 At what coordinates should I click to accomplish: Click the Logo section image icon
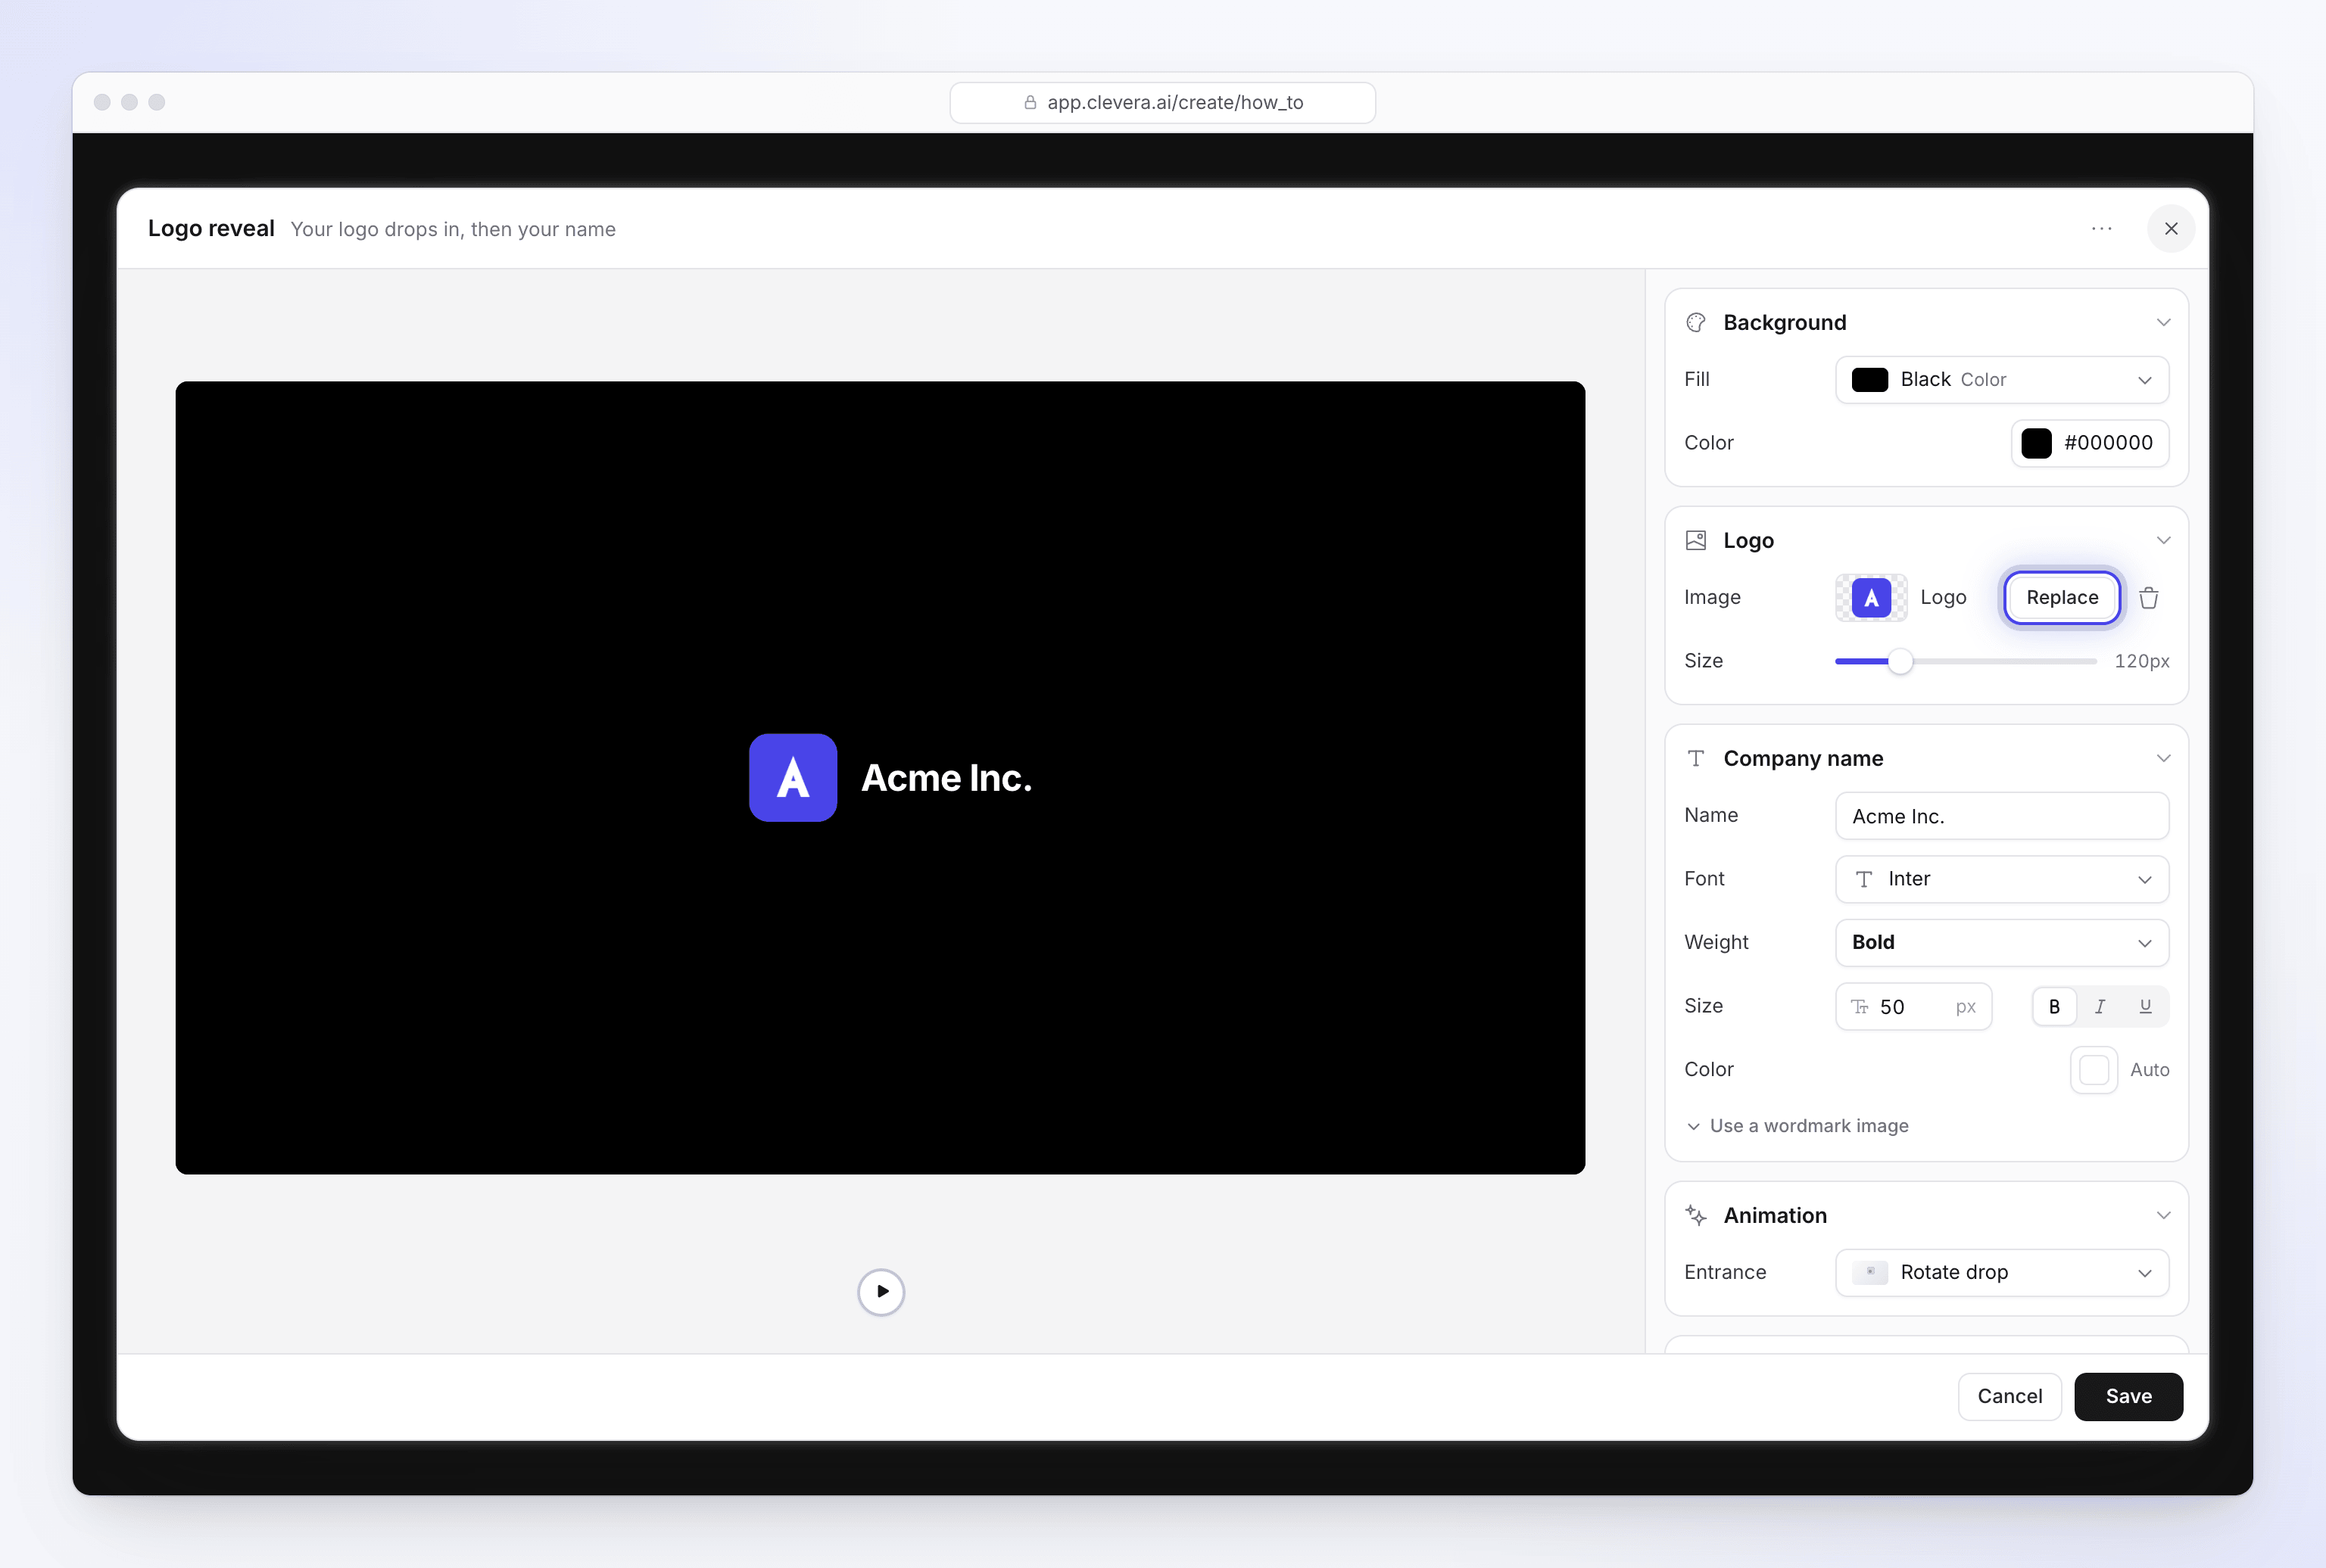pos(1696,541)
